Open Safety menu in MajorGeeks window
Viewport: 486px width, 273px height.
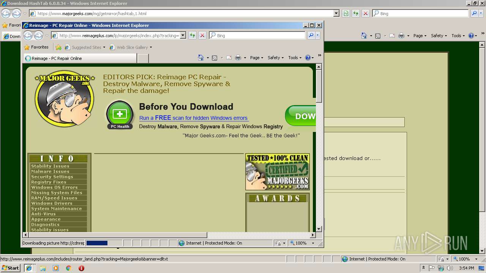[439, 36]
